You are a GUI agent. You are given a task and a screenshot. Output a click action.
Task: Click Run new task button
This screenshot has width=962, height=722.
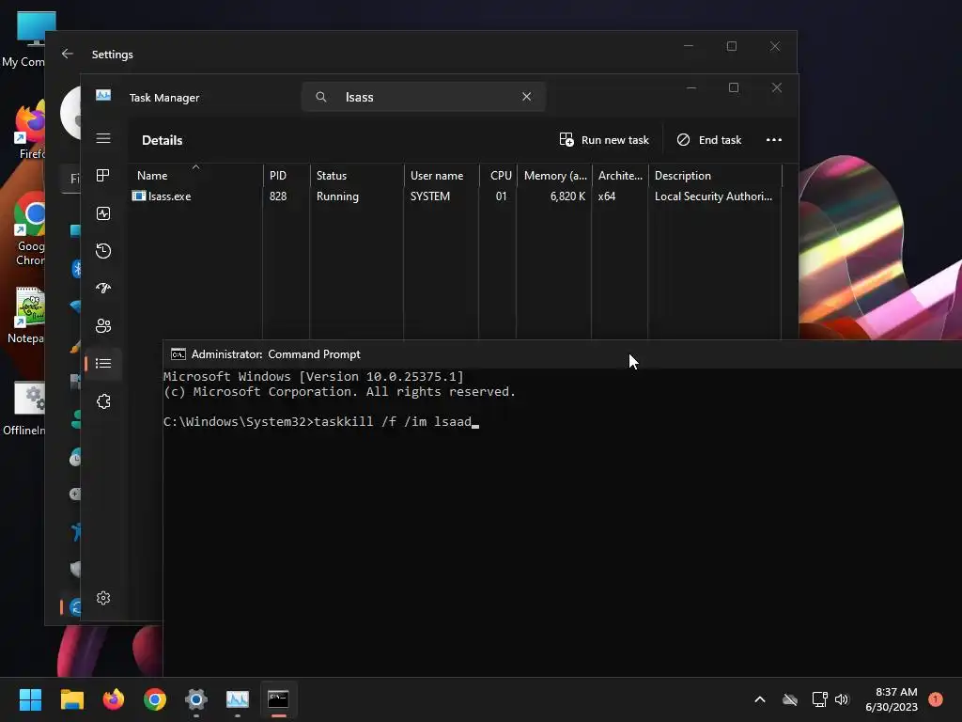[604, 140]
